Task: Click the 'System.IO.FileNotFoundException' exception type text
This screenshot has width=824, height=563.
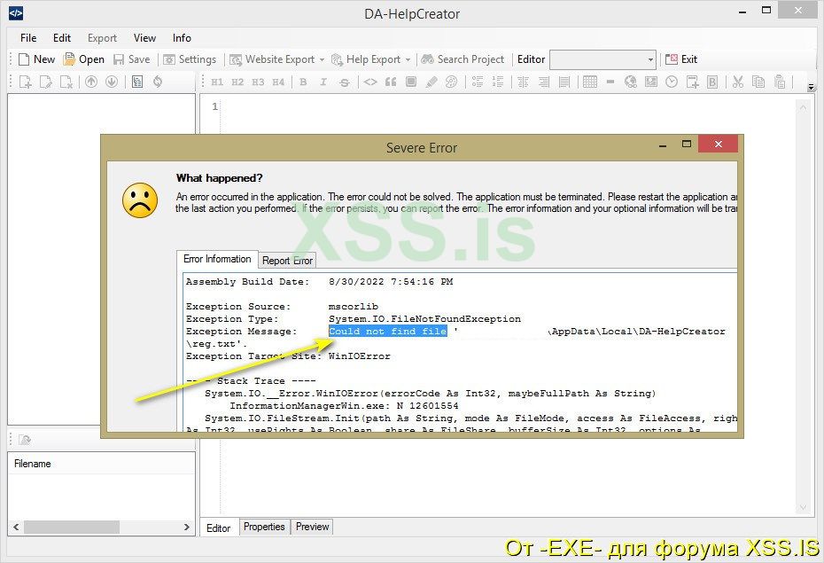Action: coord(424,319)
